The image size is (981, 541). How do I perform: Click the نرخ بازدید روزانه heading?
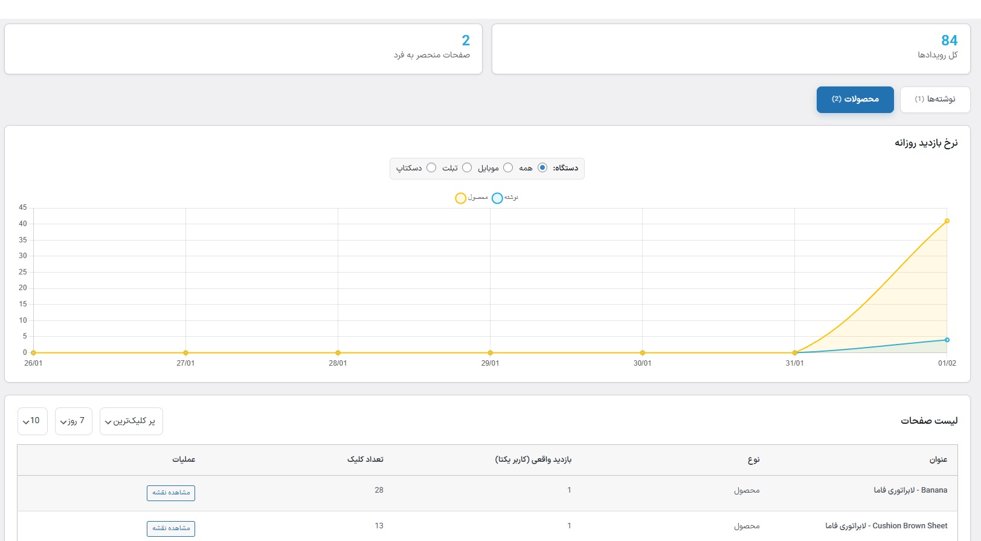(926, 143)
